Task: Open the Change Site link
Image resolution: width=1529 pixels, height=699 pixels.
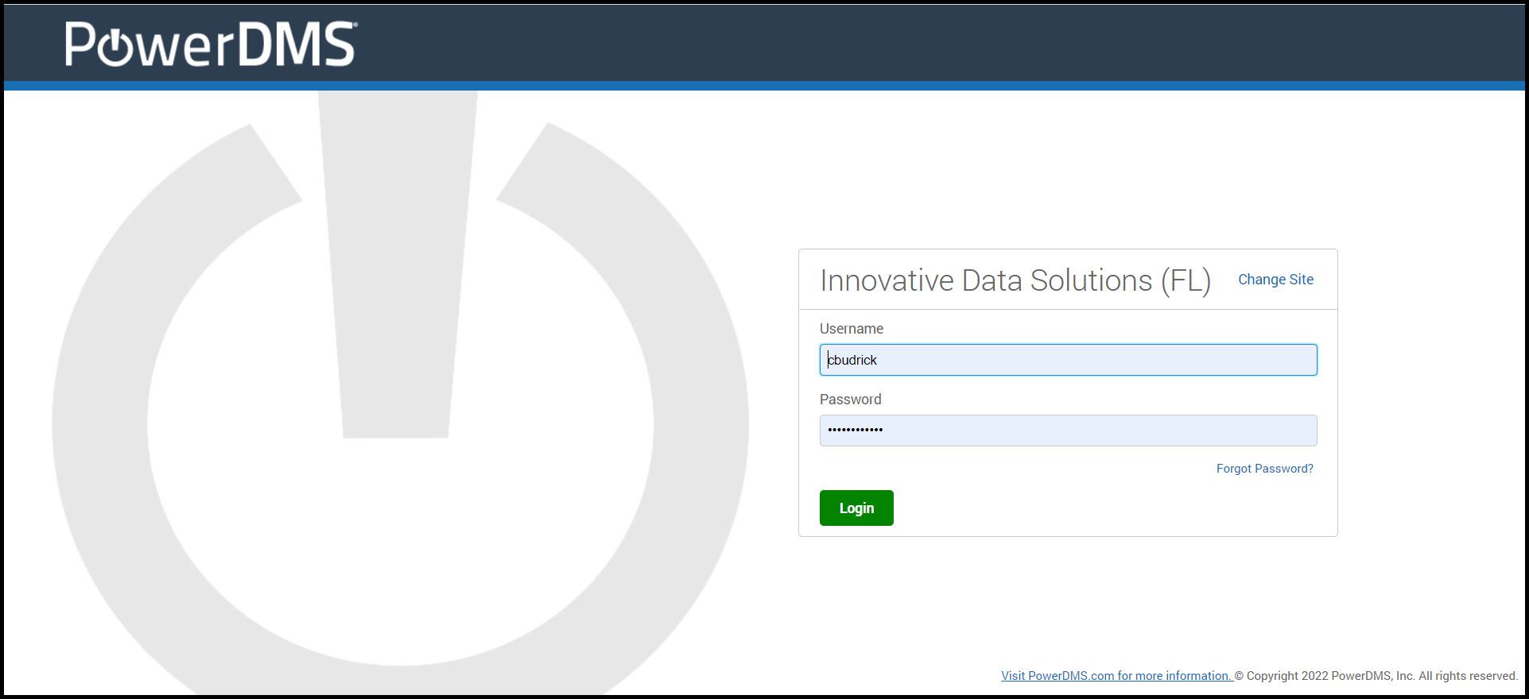Action: coord(1275,280)
